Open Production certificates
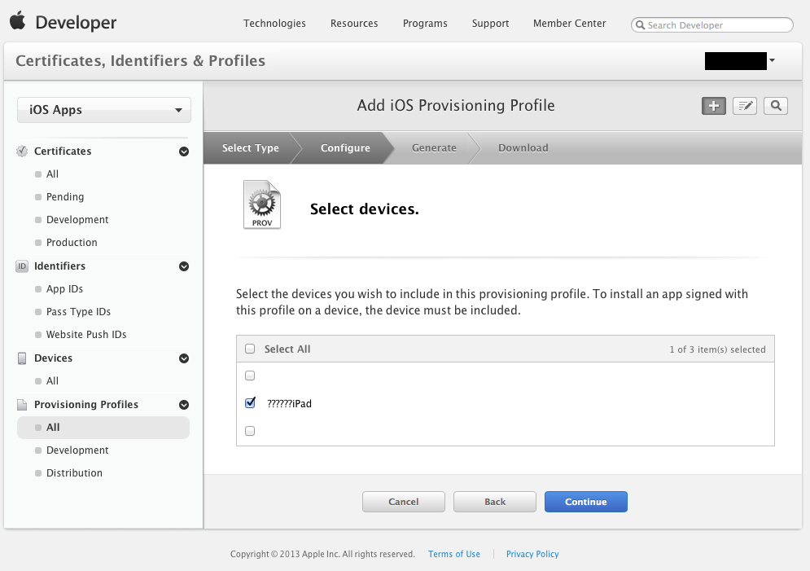Image resolution: width=810 pixels, height=571 pixels. (72, 243)
